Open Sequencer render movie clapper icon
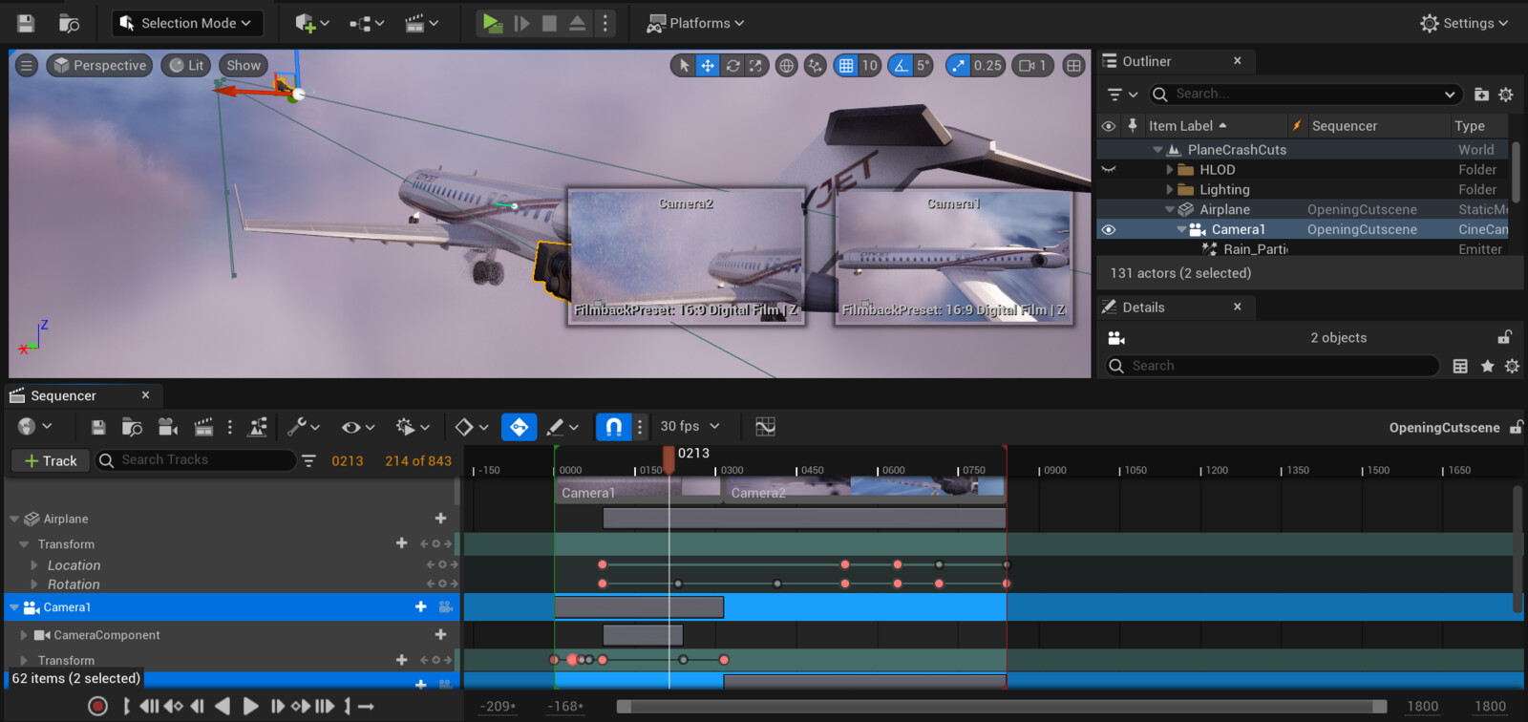Image resolution: width=1528 pixels, height=722 pixels. [x=203, y=427]
